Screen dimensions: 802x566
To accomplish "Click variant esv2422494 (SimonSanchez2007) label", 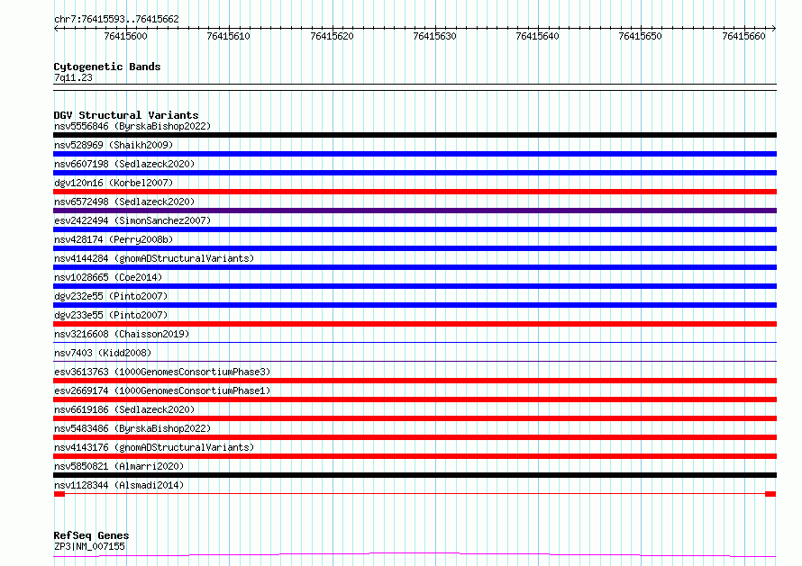I will coord(132,220).
